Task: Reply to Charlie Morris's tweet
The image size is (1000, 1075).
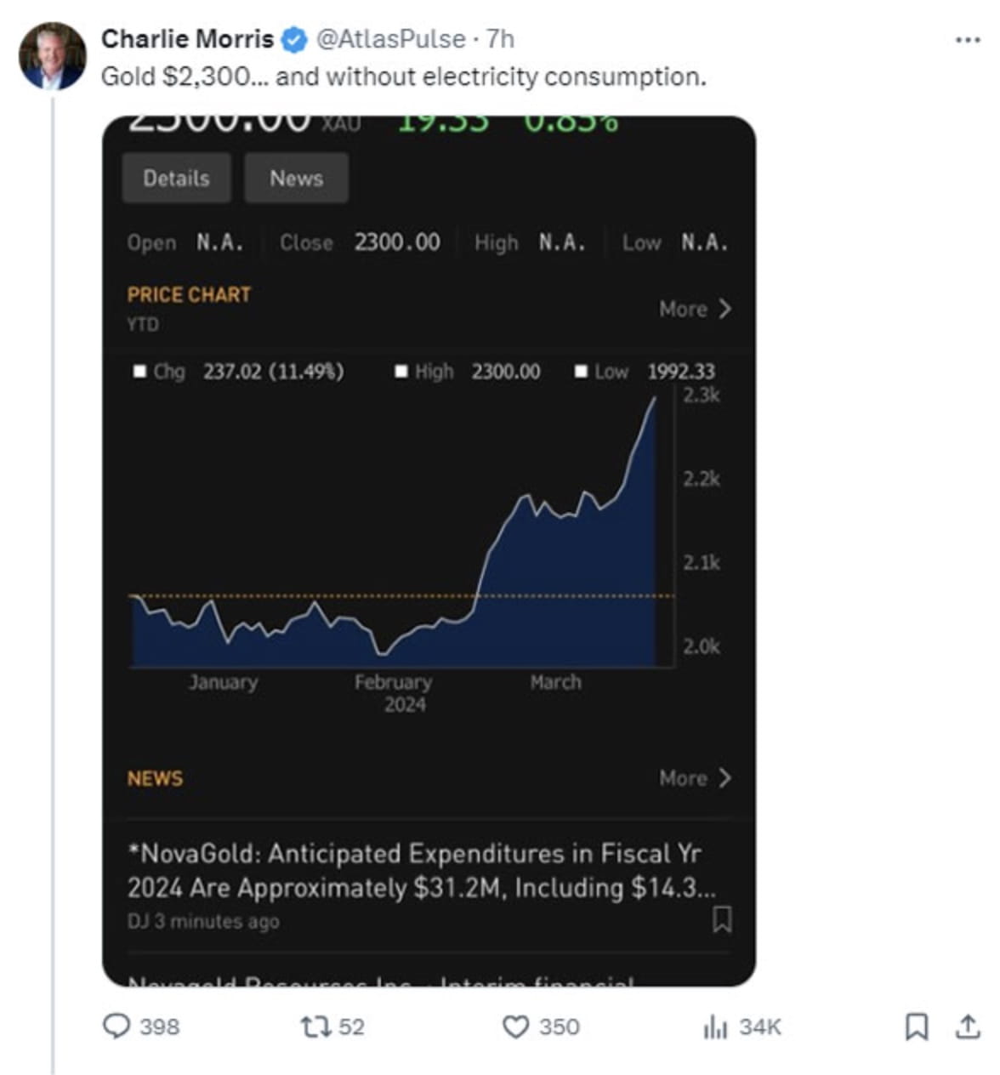Action: pos(119,1027)
